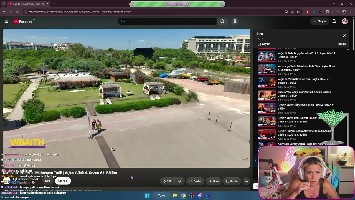Open taskbar Ara search box
355x200 pixels.
coord(161,196)
